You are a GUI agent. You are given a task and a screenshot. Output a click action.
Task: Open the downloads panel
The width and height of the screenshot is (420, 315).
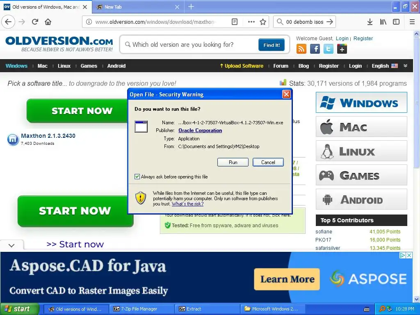370,22
